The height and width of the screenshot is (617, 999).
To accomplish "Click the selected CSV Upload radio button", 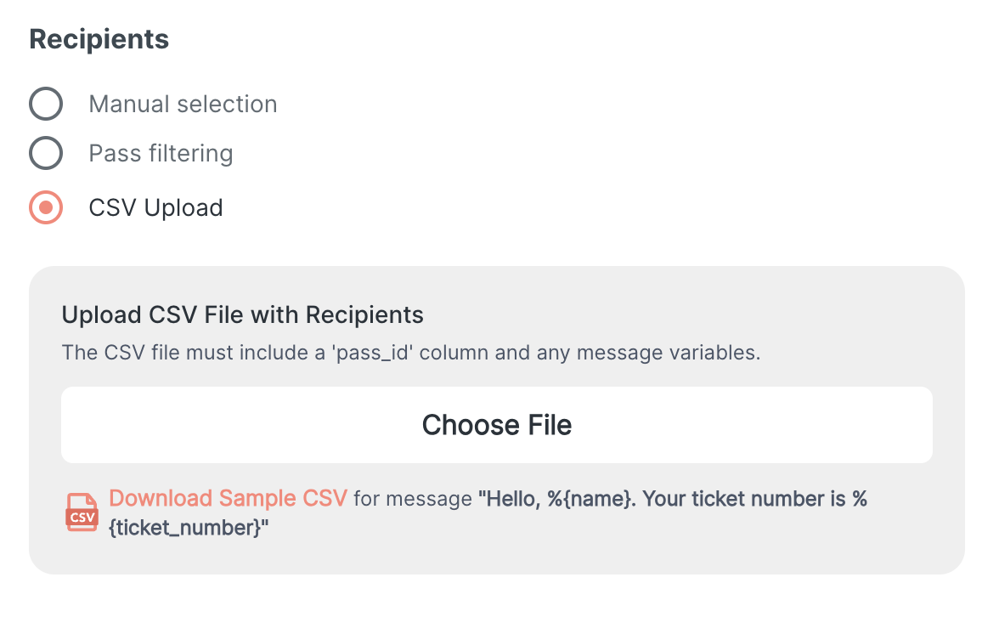I will (x=46, y=207).
